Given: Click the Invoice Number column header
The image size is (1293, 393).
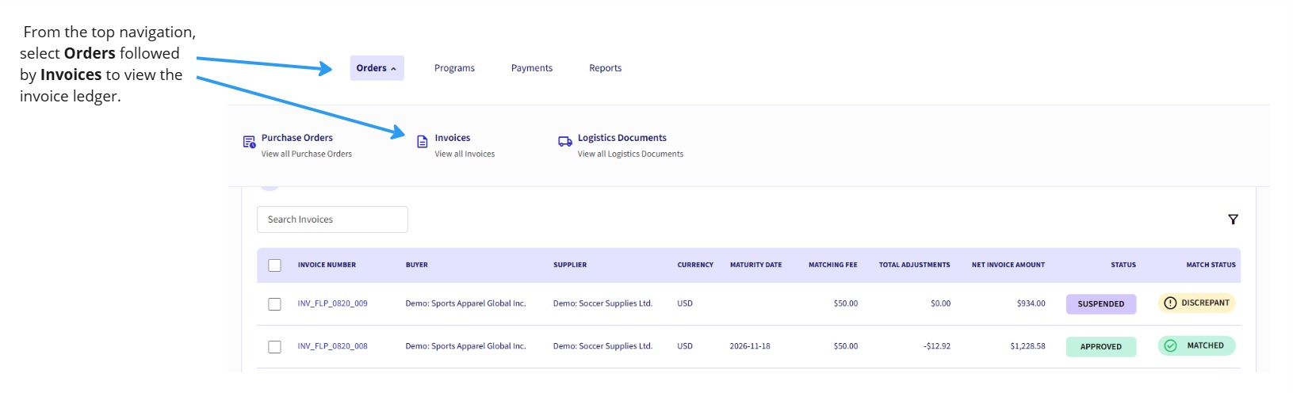Looking at the screenshot, I should (327, 265).
